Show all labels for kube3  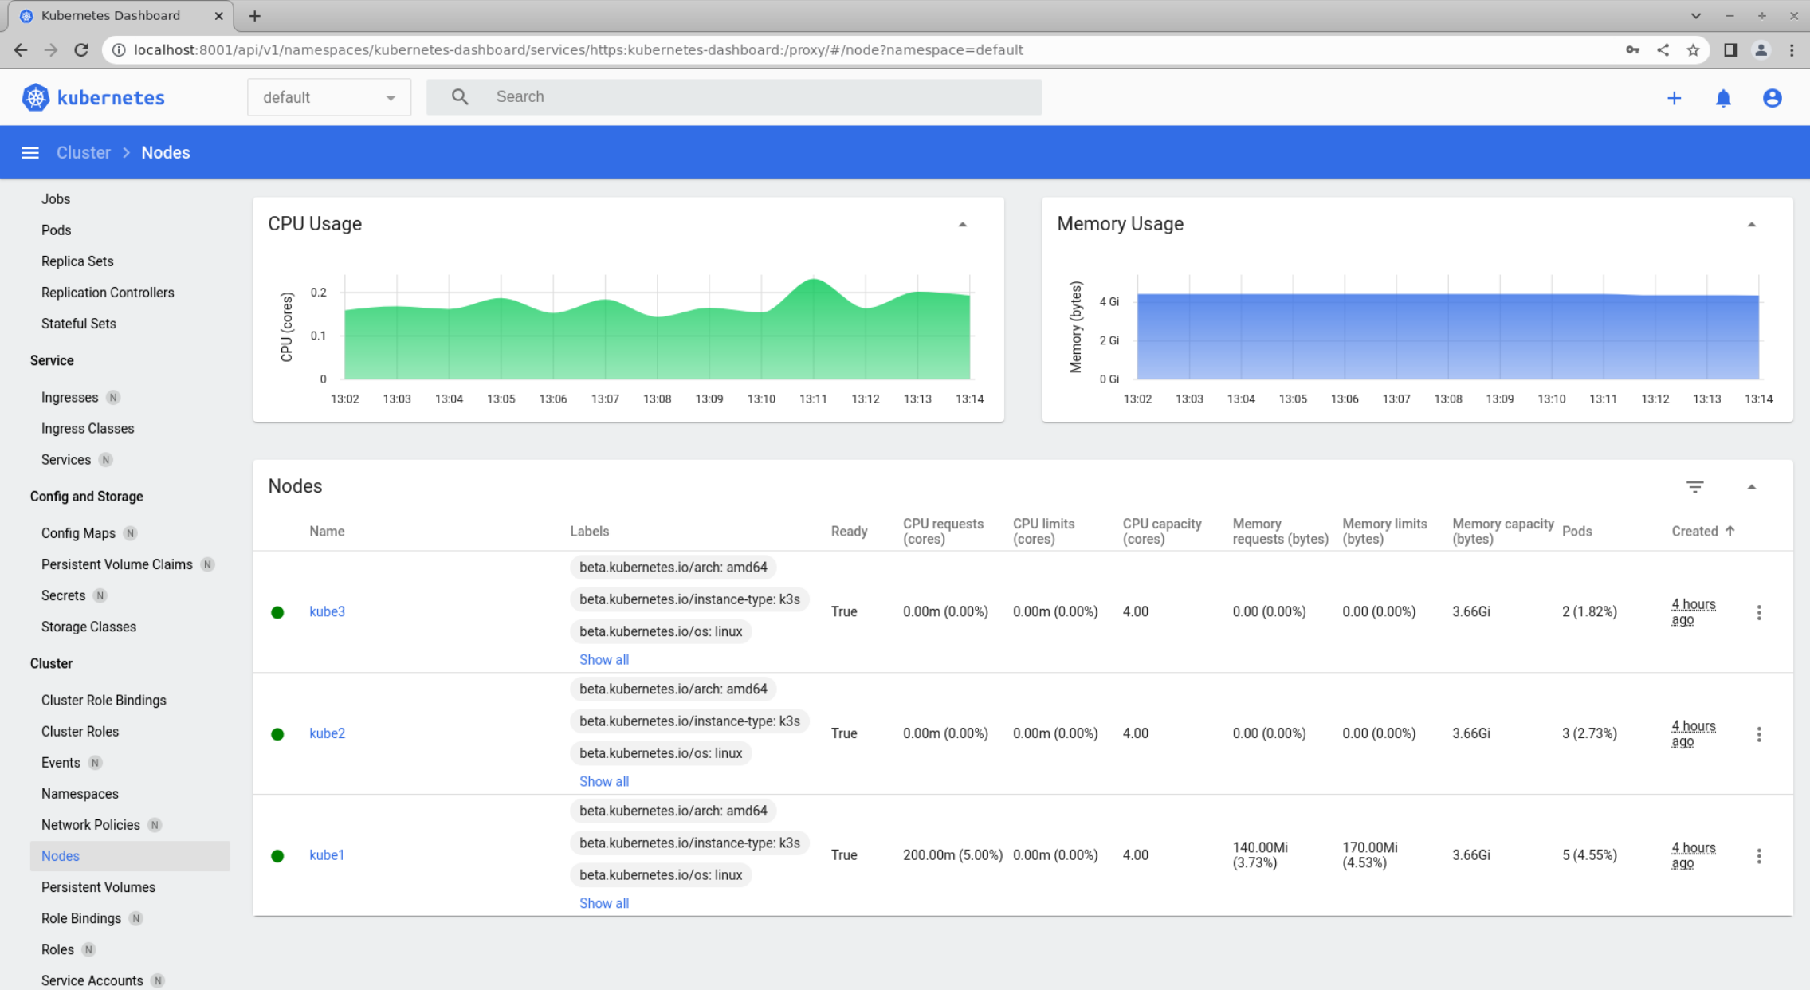[x=603, y=659]
